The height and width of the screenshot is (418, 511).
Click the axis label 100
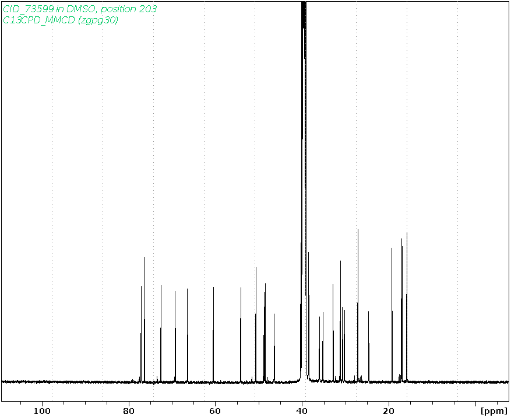pyautogui.click(x=42, y=411)
